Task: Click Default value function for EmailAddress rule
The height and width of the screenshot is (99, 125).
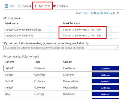Action: pyautogui.click(x=82, y=30)
